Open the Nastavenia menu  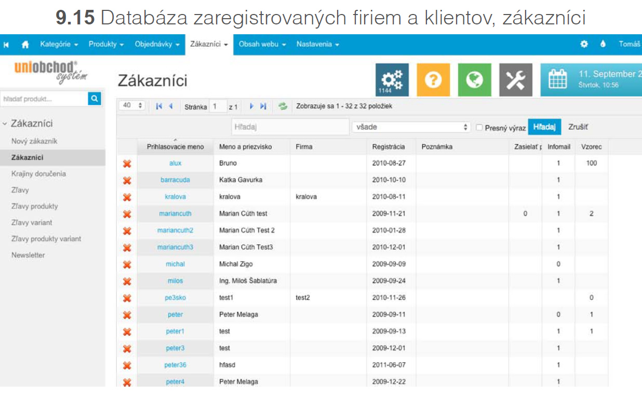pyautogui.click(x=317, y=45)
